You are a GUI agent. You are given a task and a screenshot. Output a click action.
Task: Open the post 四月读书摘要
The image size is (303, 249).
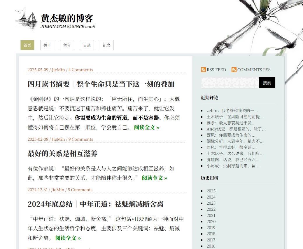coord(101,84)
